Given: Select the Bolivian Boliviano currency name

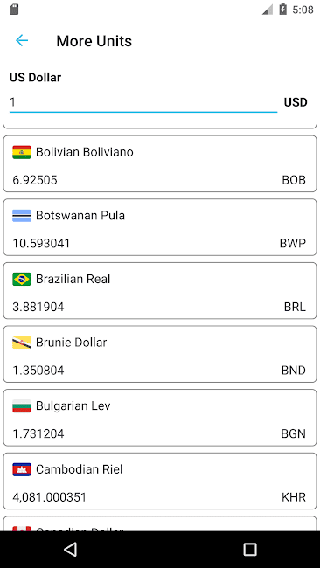Looking at the screenshot, I should 85,152.
